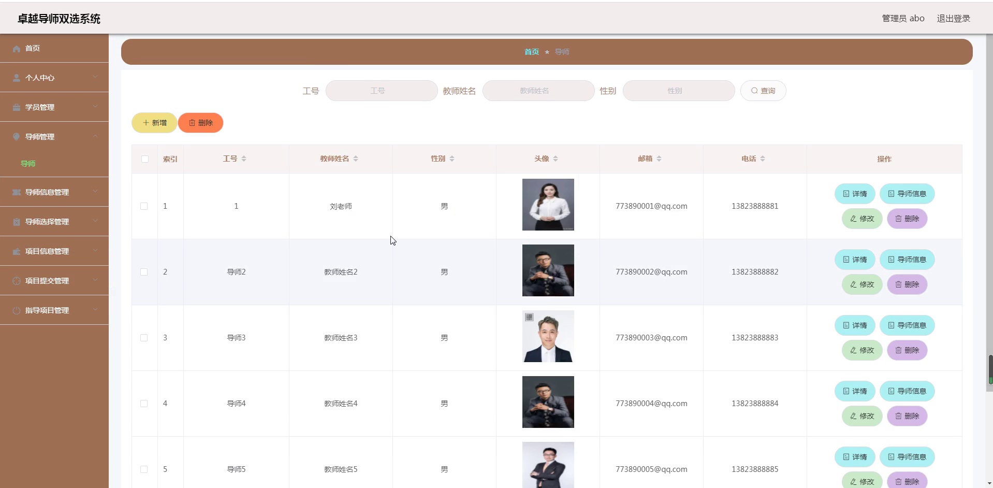Click the 工号 search input field

[x=382, y=91]
